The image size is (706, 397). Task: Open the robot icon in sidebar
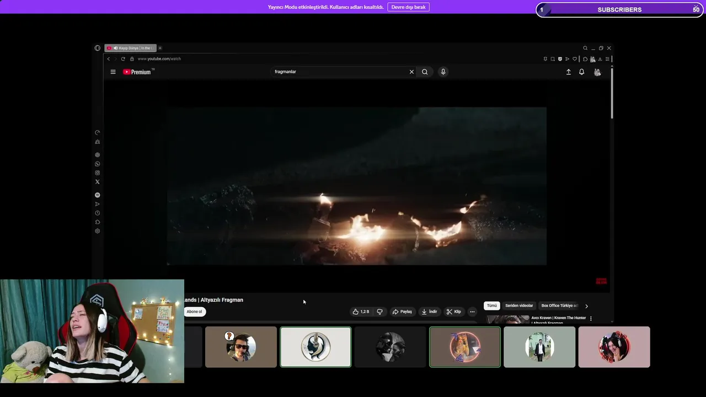(98, 142)
